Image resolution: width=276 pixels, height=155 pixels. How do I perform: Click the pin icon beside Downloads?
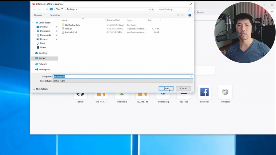click(x=57, y=31)
